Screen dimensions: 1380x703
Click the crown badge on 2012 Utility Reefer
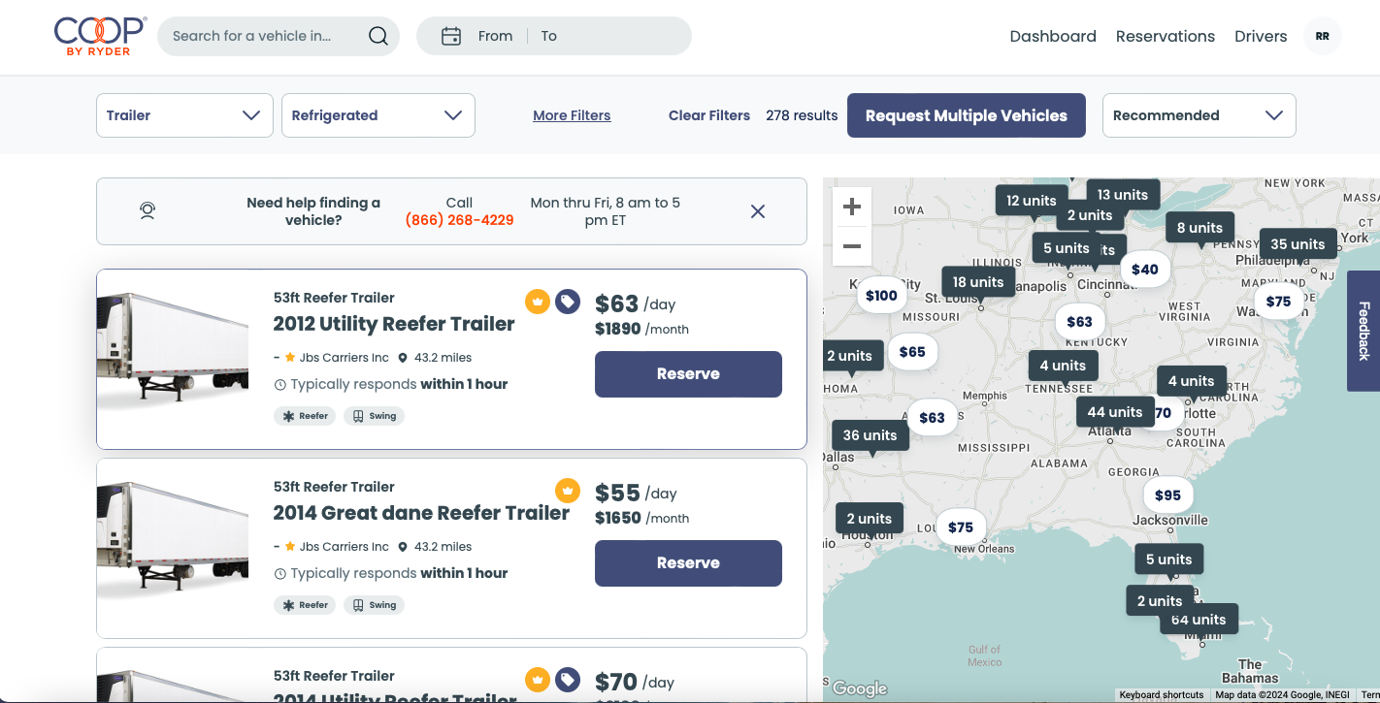pyautogui.click(x=538, y=302)
